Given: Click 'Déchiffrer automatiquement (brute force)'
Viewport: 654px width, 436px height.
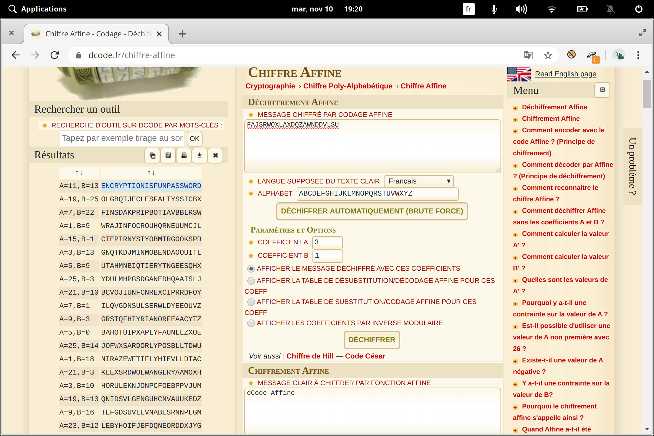Looking at the screenshot, I should pos(372,211).
